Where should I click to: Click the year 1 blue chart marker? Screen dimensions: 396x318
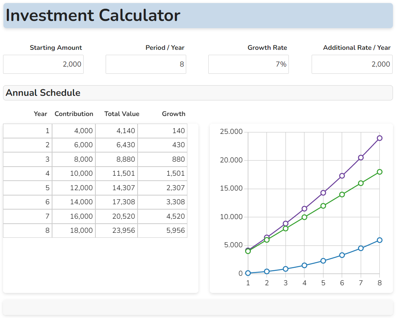coord(248,273)
